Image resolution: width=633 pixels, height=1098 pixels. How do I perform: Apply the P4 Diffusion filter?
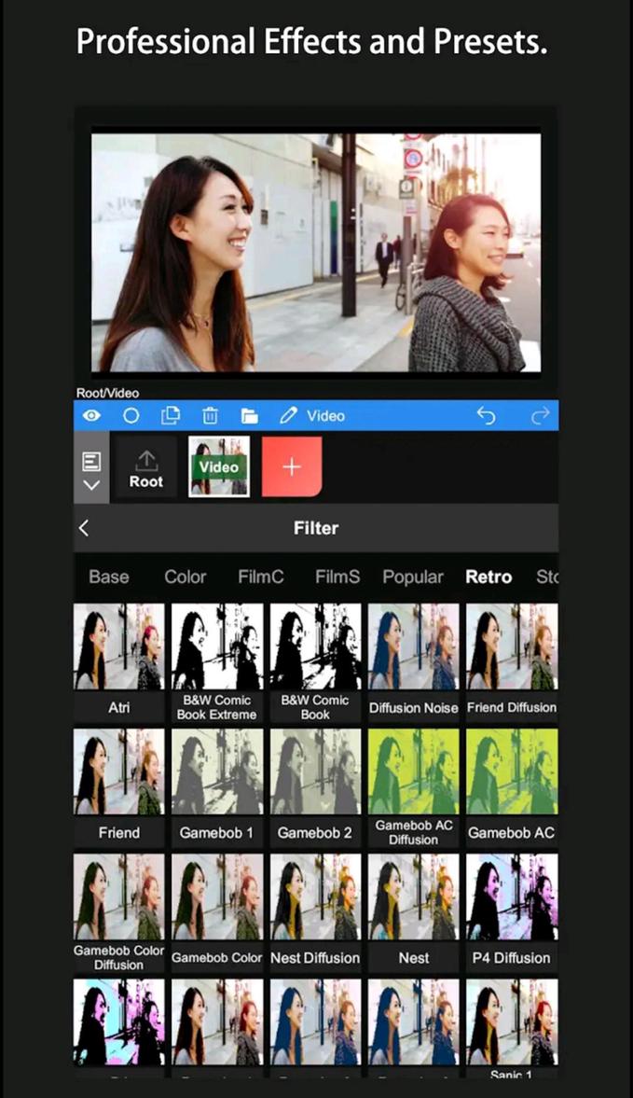click(512, 912)
